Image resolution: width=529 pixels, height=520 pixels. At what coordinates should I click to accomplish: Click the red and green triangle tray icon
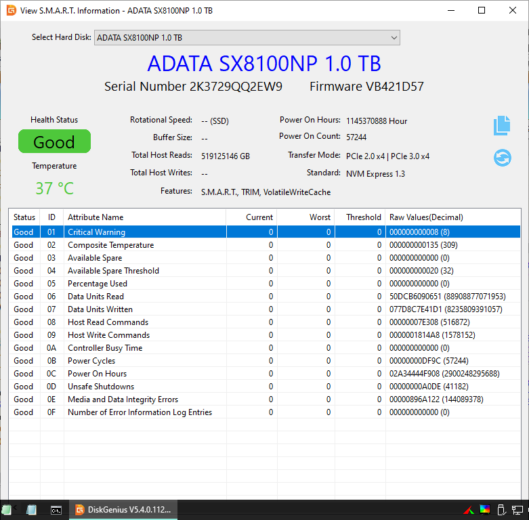click(469, 511)
